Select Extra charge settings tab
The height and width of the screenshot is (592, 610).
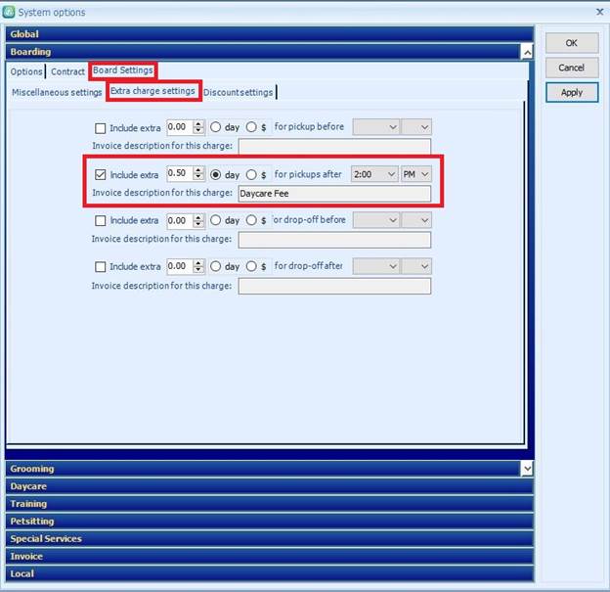pyautogui.click(x=152, y=91)
